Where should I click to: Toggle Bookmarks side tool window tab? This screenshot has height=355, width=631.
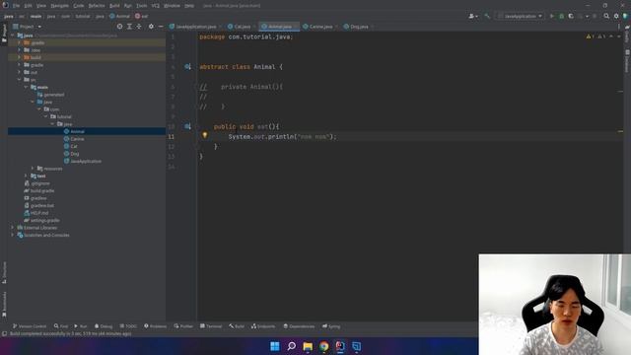[4, 304]
